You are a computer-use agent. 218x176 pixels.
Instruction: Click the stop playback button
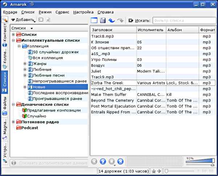[112, 161]
